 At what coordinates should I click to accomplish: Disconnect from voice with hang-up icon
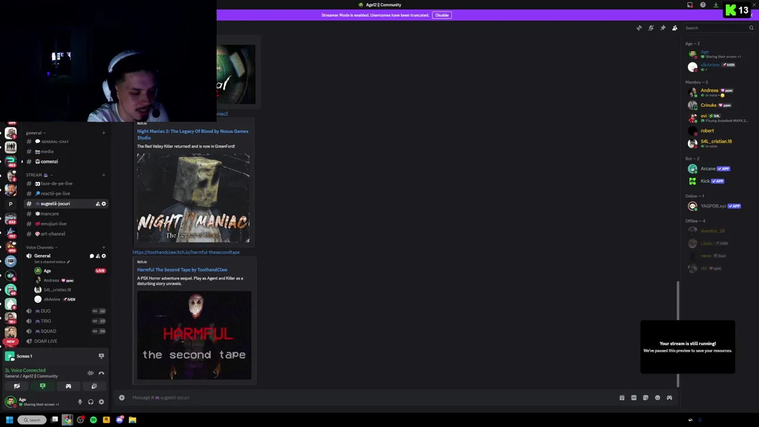pyautogui.click(x=101, y=373)
